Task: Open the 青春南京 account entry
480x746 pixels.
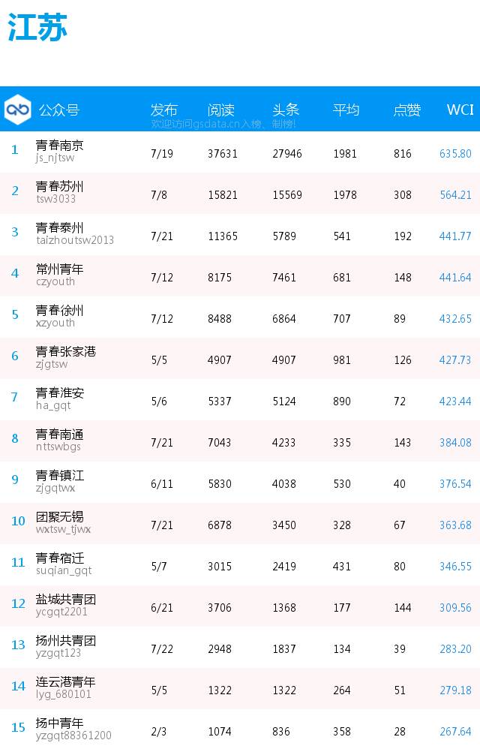Action: [59, 145]
